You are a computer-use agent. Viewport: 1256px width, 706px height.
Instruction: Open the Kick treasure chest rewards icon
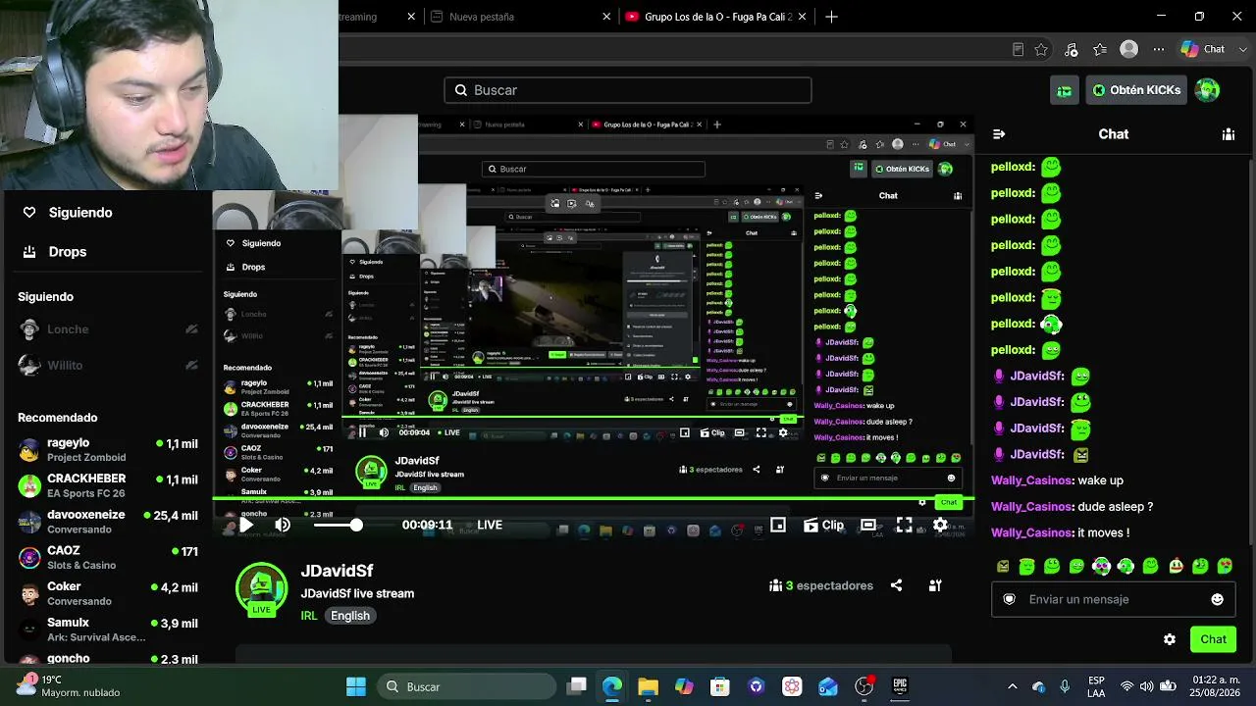(1065, 90)
